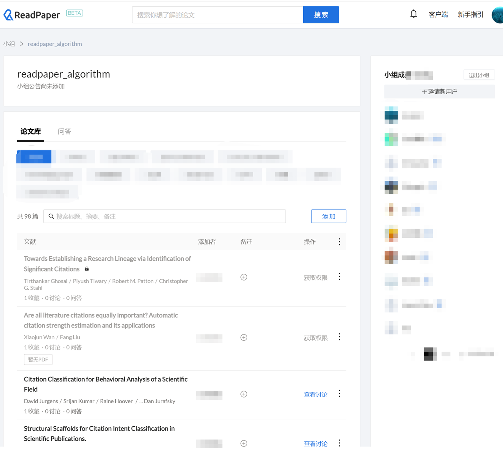Select the 论文库 tab

point(31,131)
